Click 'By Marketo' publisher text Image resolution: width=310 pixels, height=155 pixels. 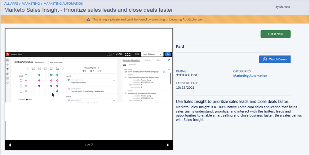283,7
